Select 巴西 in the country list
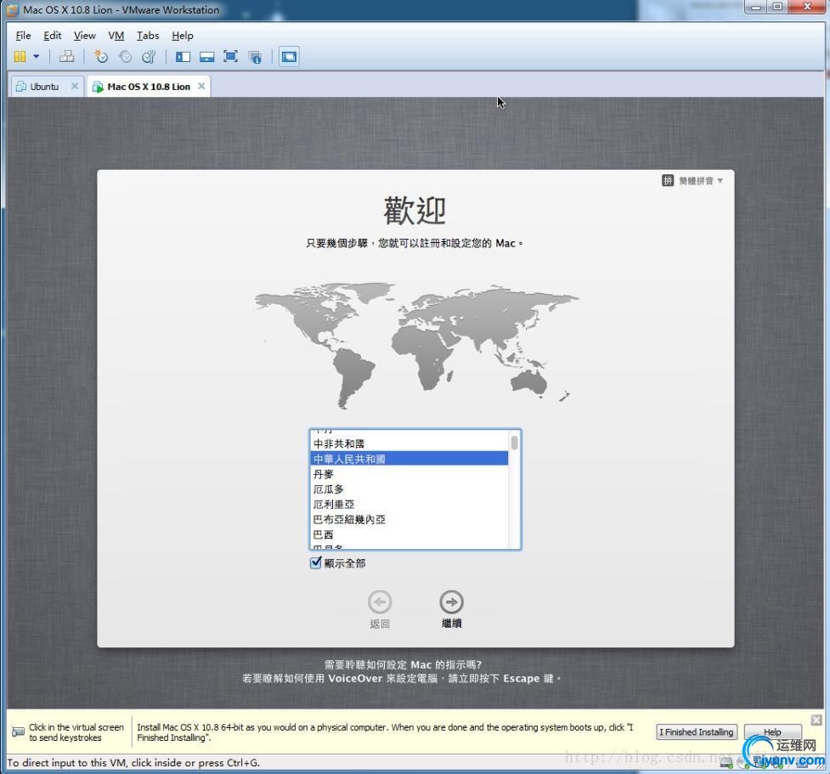This screenshot has height=774, width=830. [x=409, y=534]
